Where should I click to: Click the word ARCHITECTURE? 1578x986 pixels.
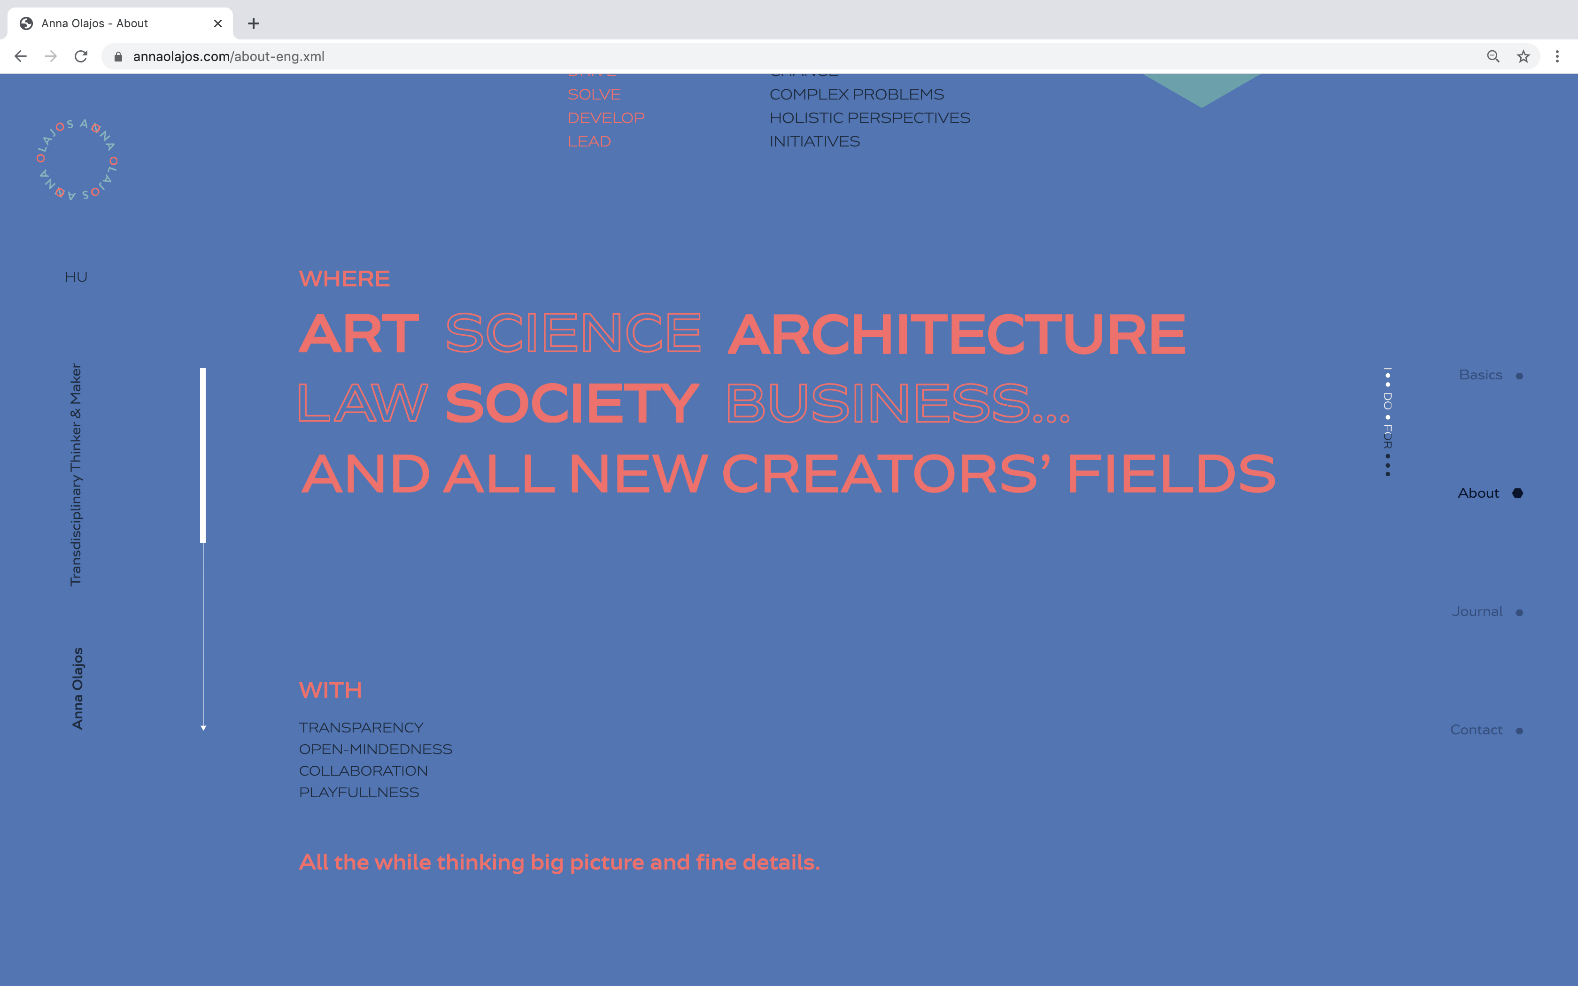point(957,334)
